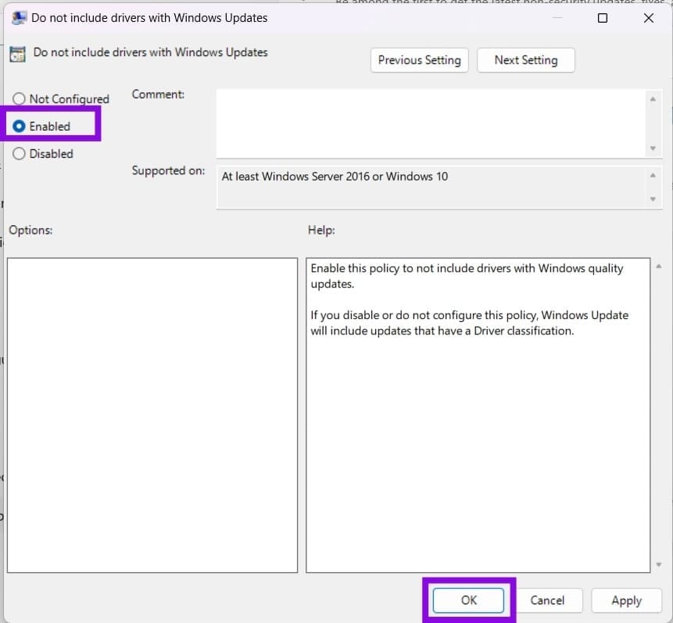
Task: Click the 'If you disable or do not configure' paragraph
Action: click(469, 323)
